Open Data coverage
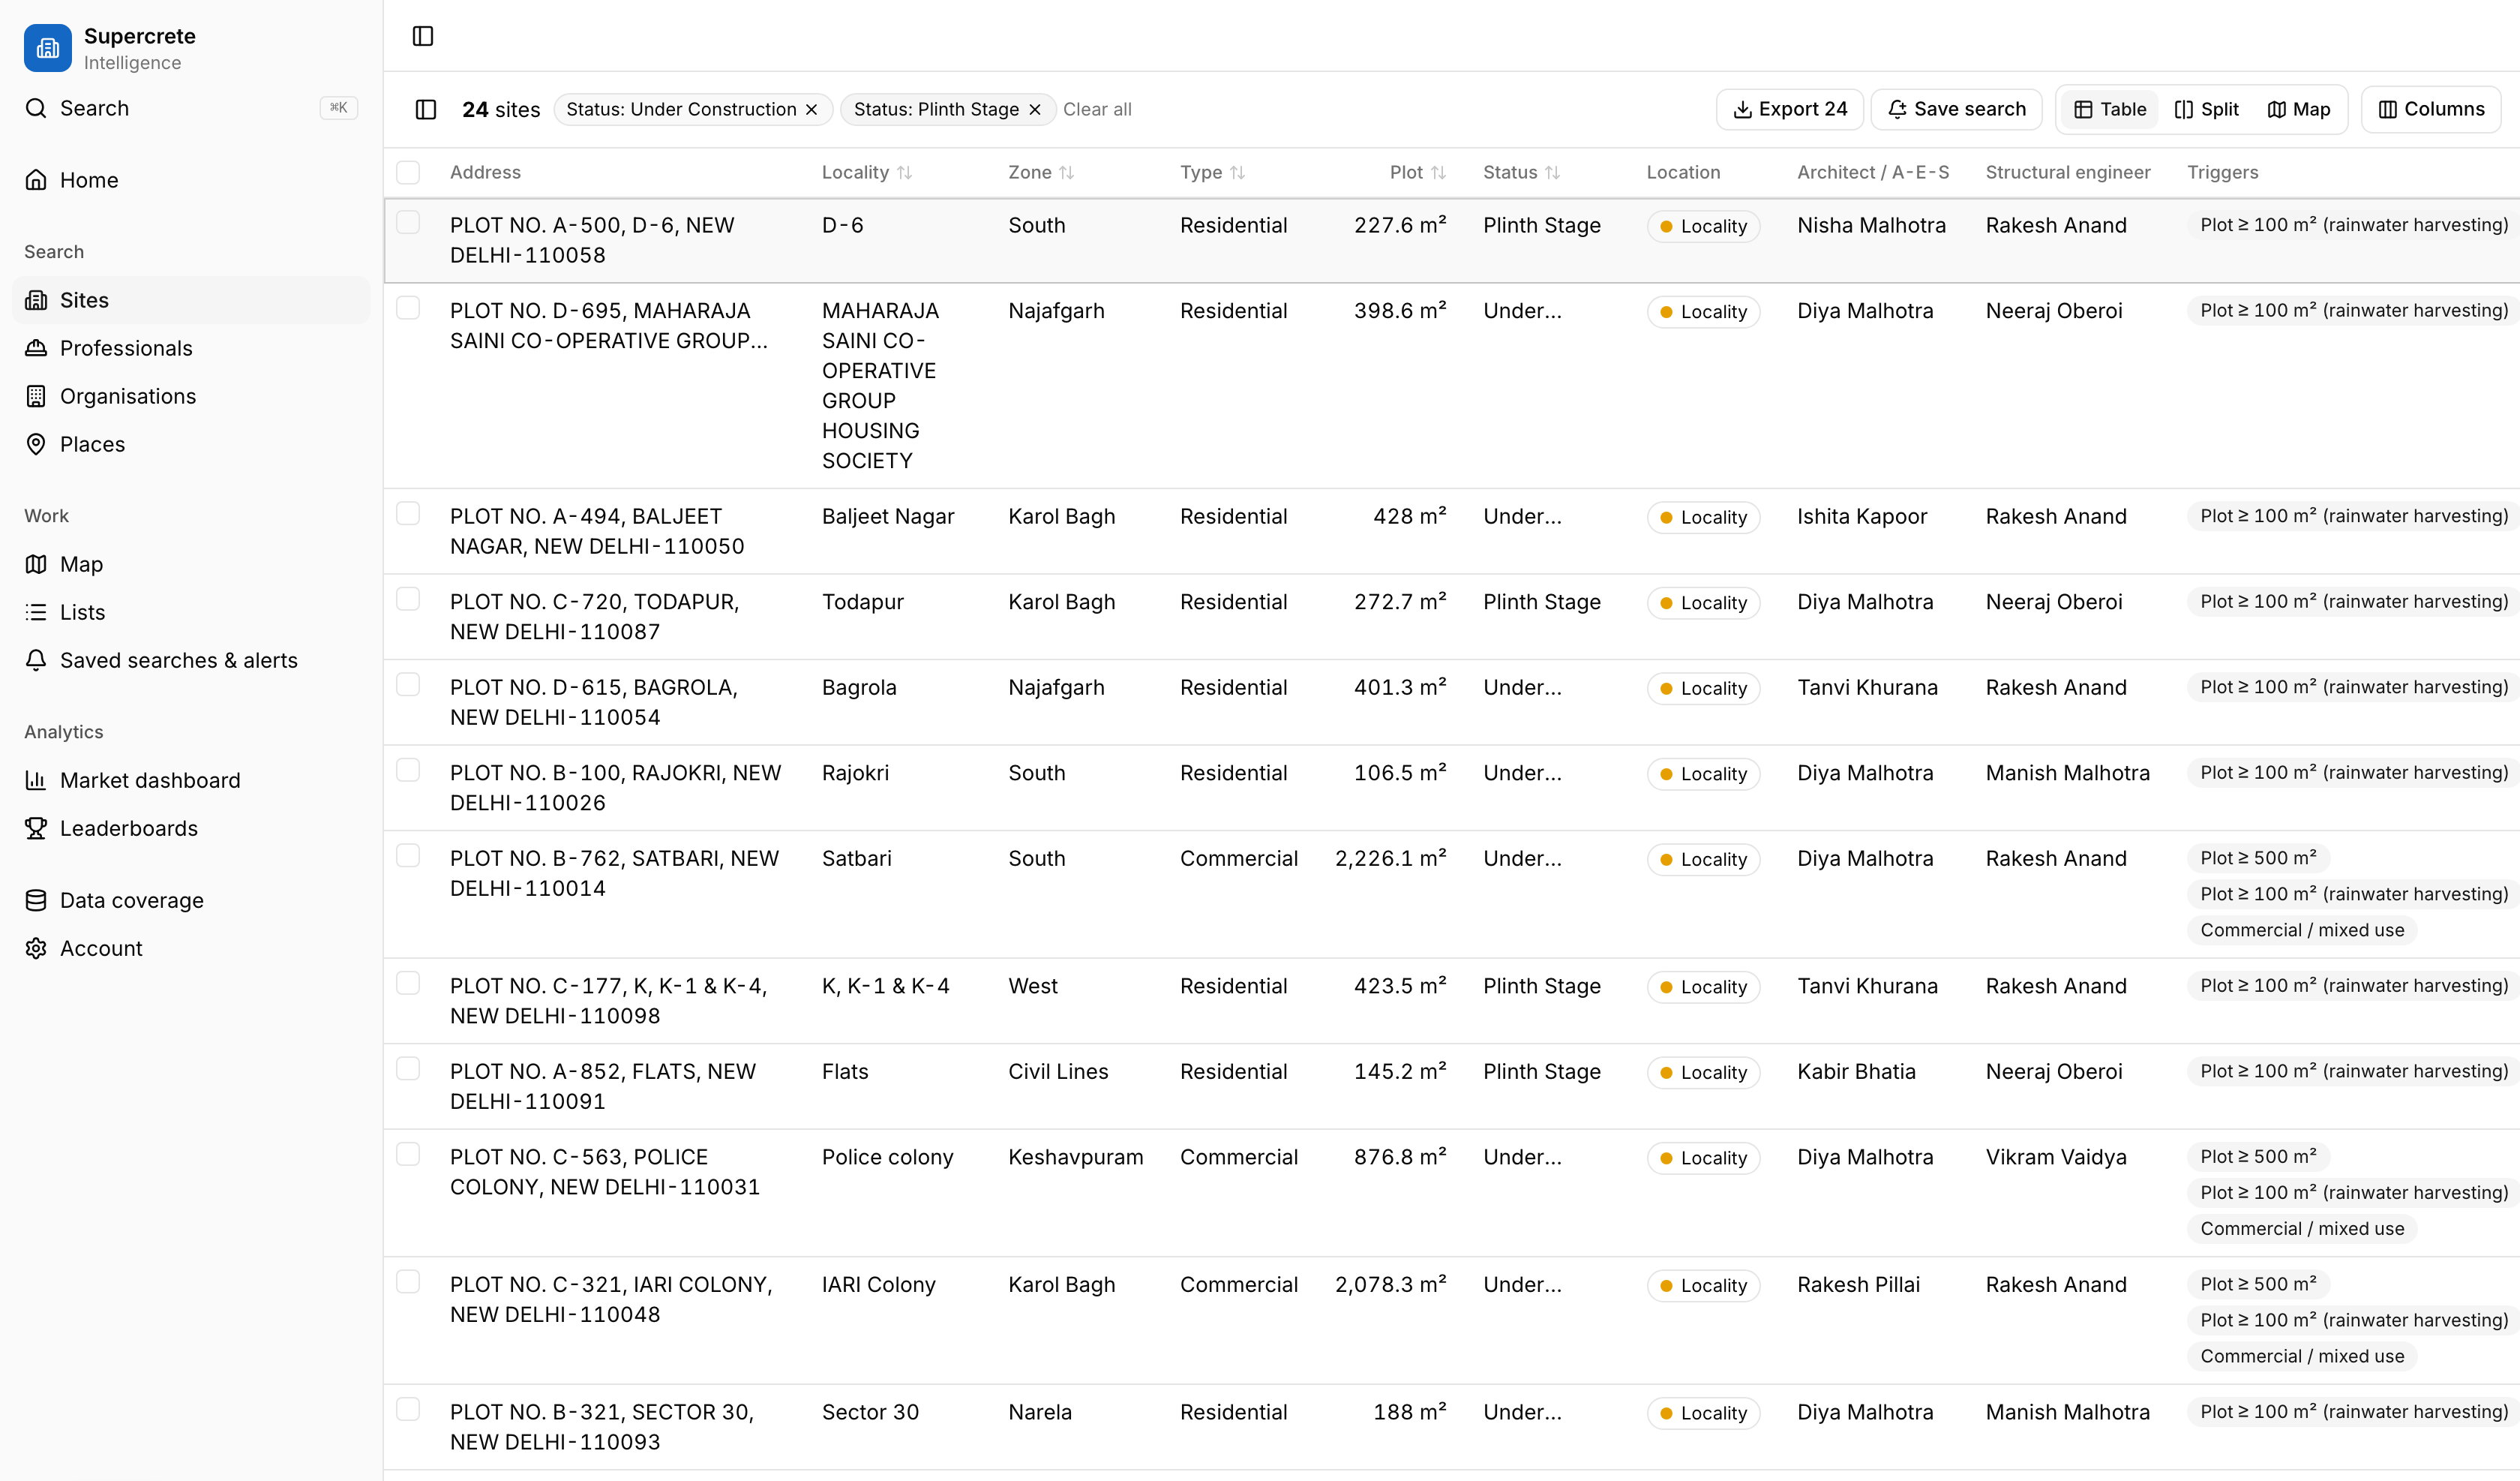This screenshot has height=1481, width=2520. 191,900
